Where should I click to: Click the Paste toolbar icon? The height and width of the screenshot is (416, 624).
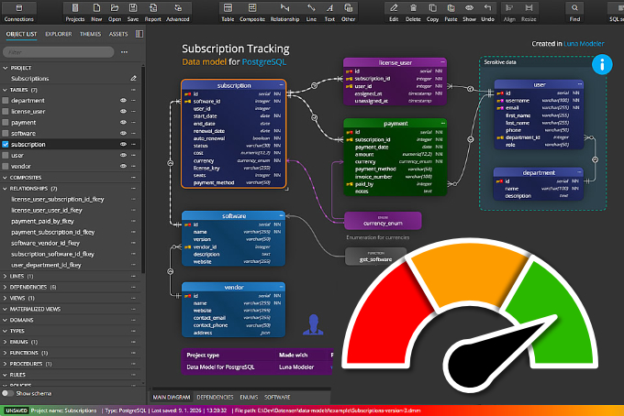click(x=451, y=12)
